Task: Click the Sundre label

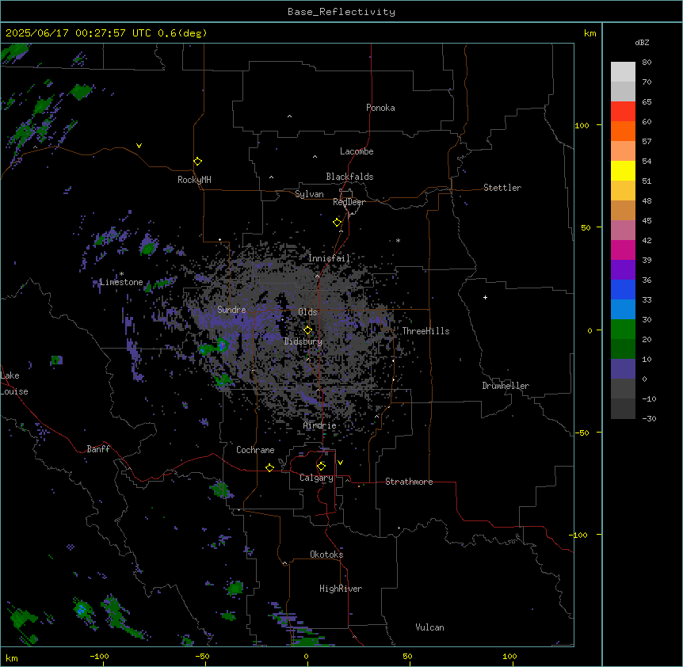Action: tap(231, 310)
